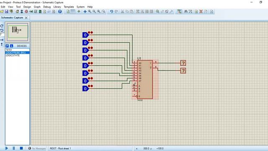Open the Debug menu
This screenshot has height=151, width=268.
(47, 7)
